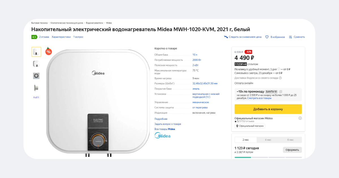The width and height of the screenshot is (339, 178).
Task: Open Водонагреватели breadcrumb category
Action: [94, 23]
